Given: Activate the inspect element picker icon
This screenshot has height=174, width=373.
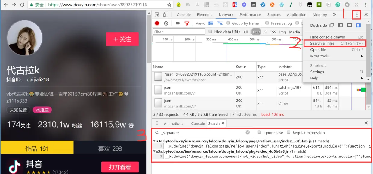Looking at the screenshot, I should tap(157, 14).
